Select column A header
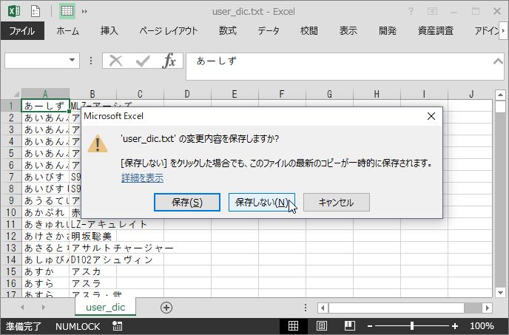 (45, 94)
